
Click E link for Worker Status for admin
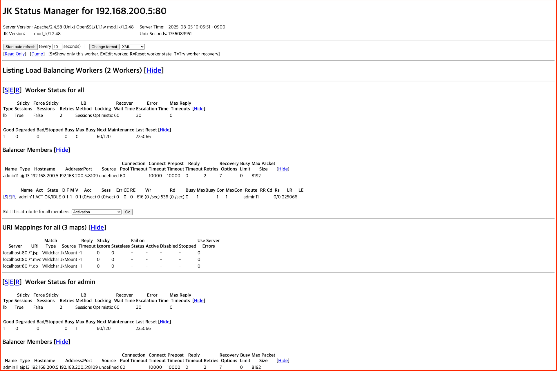click(x=12, y=282)
